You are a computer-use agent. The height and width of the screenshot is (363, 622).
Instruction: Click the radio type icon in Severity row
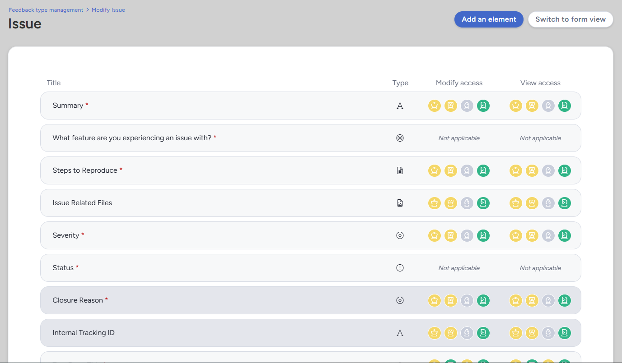click(400, 235)
